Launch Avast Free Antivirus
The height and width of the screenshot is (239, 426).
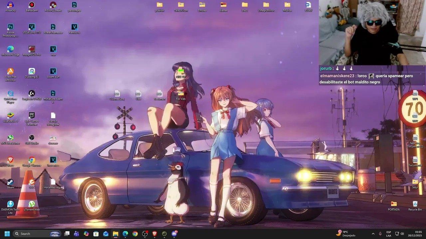tap(10, 75)
